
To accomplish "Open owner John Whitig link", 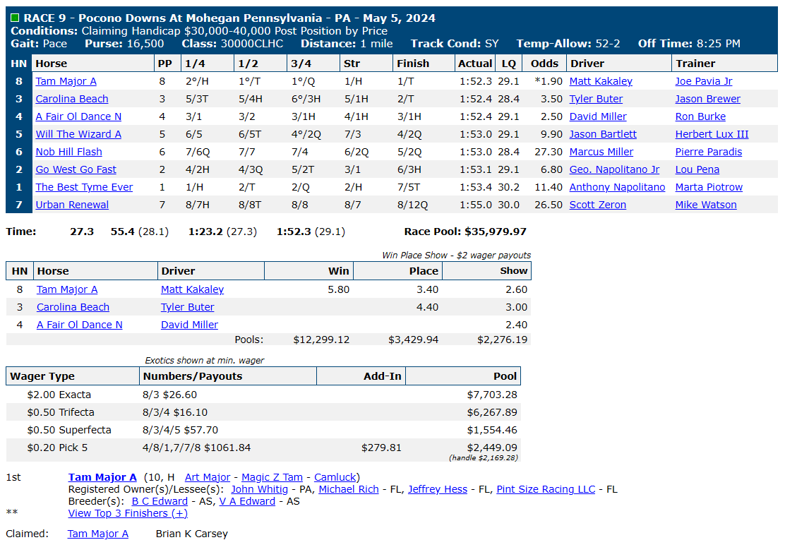I will coord(259,489).
